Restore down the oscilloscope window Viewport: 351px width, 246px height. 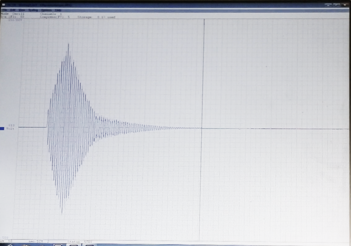click(x=336, y=5)
